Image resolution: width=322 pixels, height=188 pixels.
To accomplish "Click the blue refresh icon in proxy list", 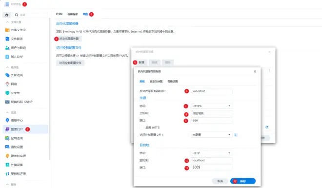I will tap(267, 127).
